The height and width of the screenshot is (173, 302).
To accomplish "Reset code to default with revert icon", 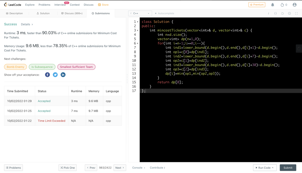I will pos(282,13).
